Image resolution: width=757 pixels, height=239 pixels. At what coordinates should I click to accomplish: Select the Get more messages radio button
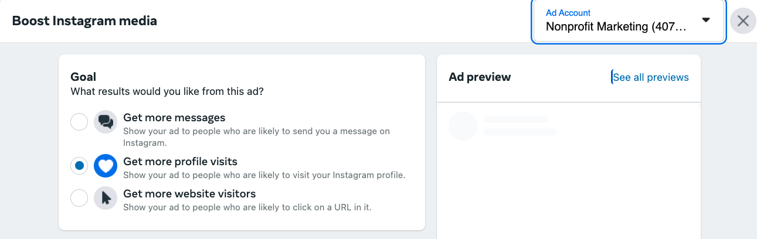[79, 122]
